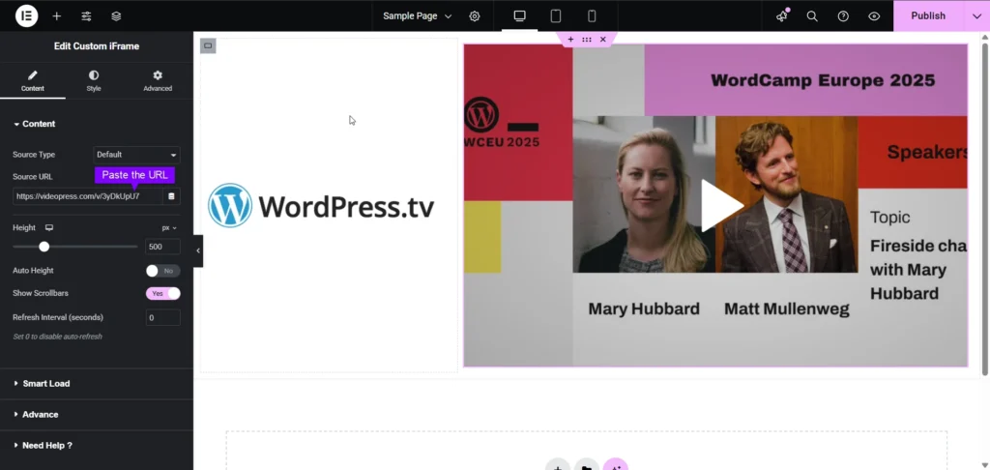990x470 pixels.
Task: Click the Refresh Interval input field
Action: pyautogui.click(x=162, y=318)
